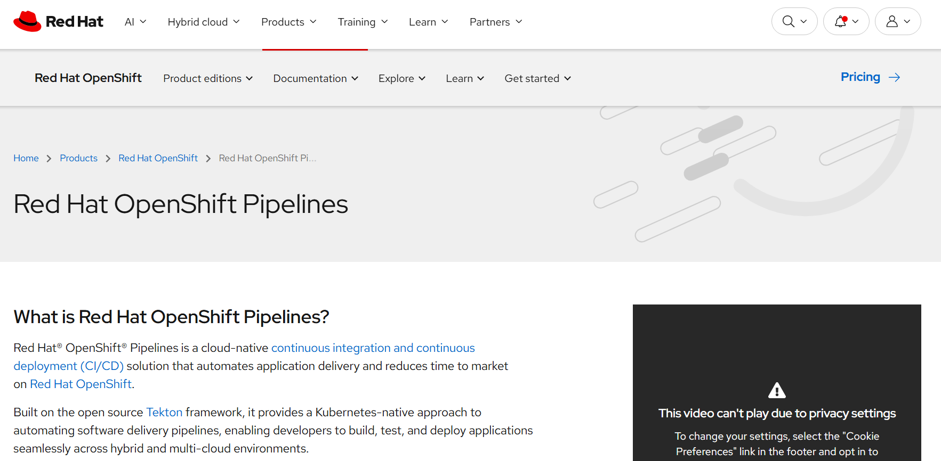Expand the AI menu

pyautogui.click(x=135, y=22)
